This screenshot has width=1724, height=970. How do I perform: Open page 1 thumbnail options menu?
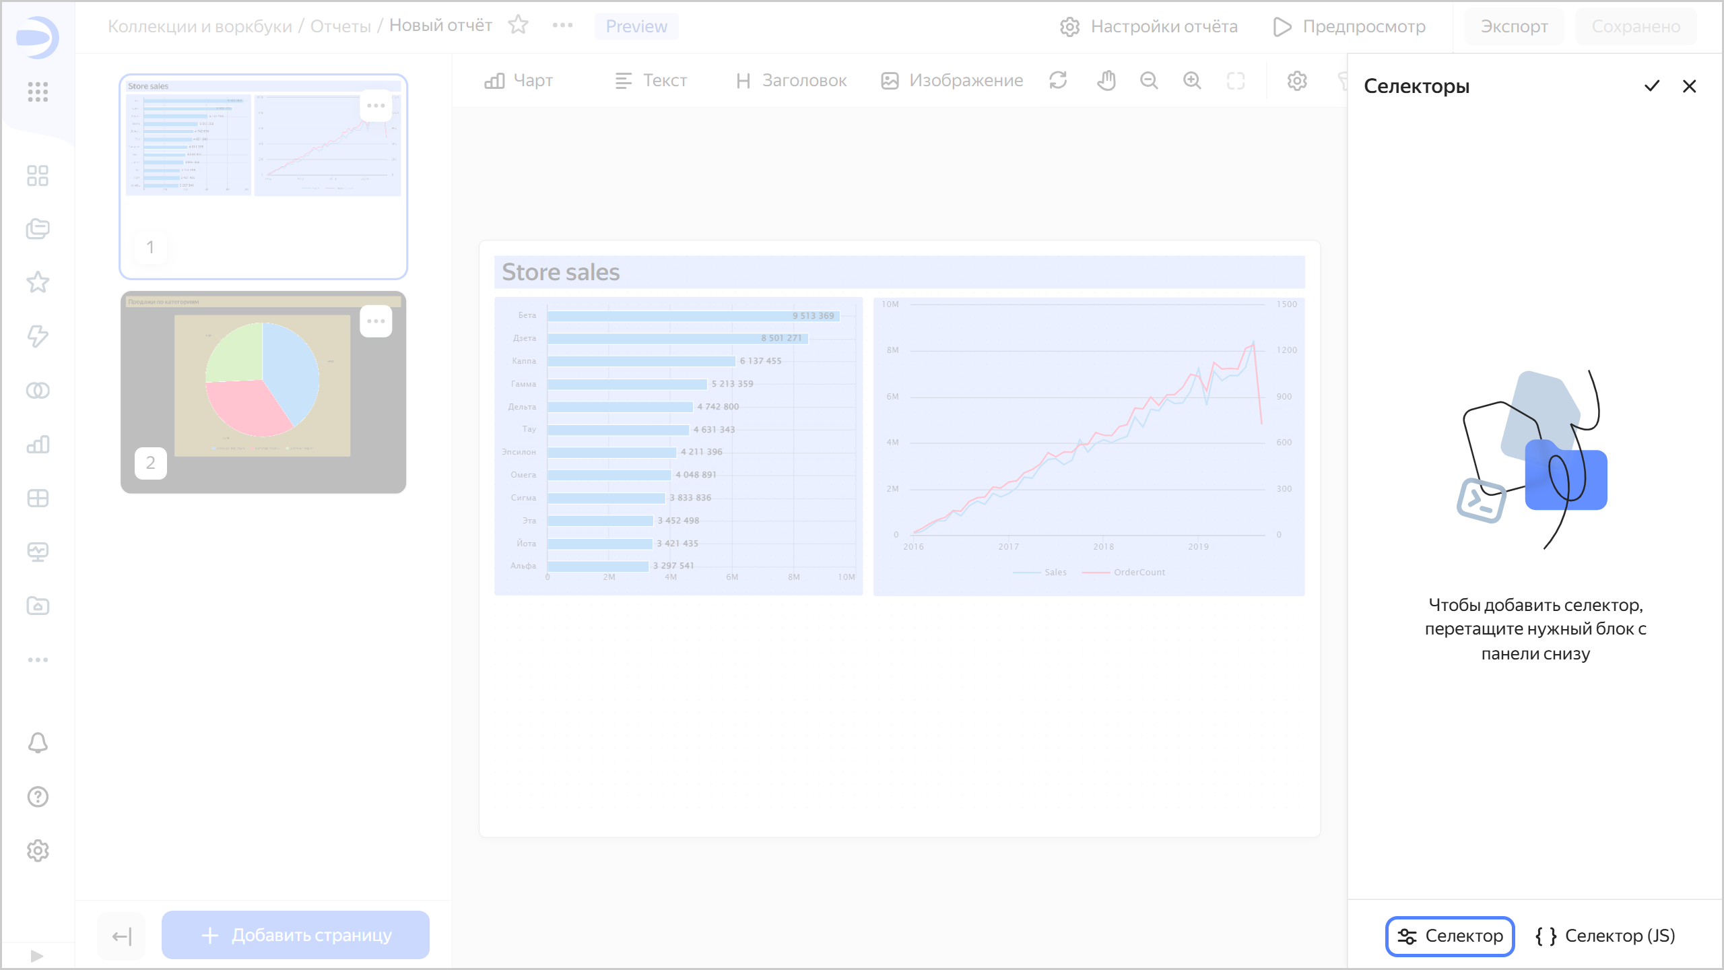376,106
